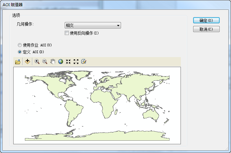Click the arrow on the 相交 combo box
The width and height of the screenshot is (231, 153).
coord(118,26)
